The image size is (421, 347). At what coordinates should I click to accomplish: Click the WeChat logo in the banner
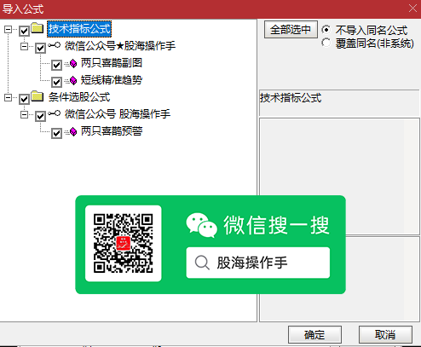click(x=201, y=225)
